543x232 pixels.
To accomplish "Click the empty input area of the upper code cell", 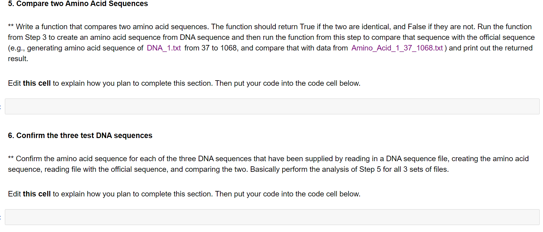I will 271,106.
